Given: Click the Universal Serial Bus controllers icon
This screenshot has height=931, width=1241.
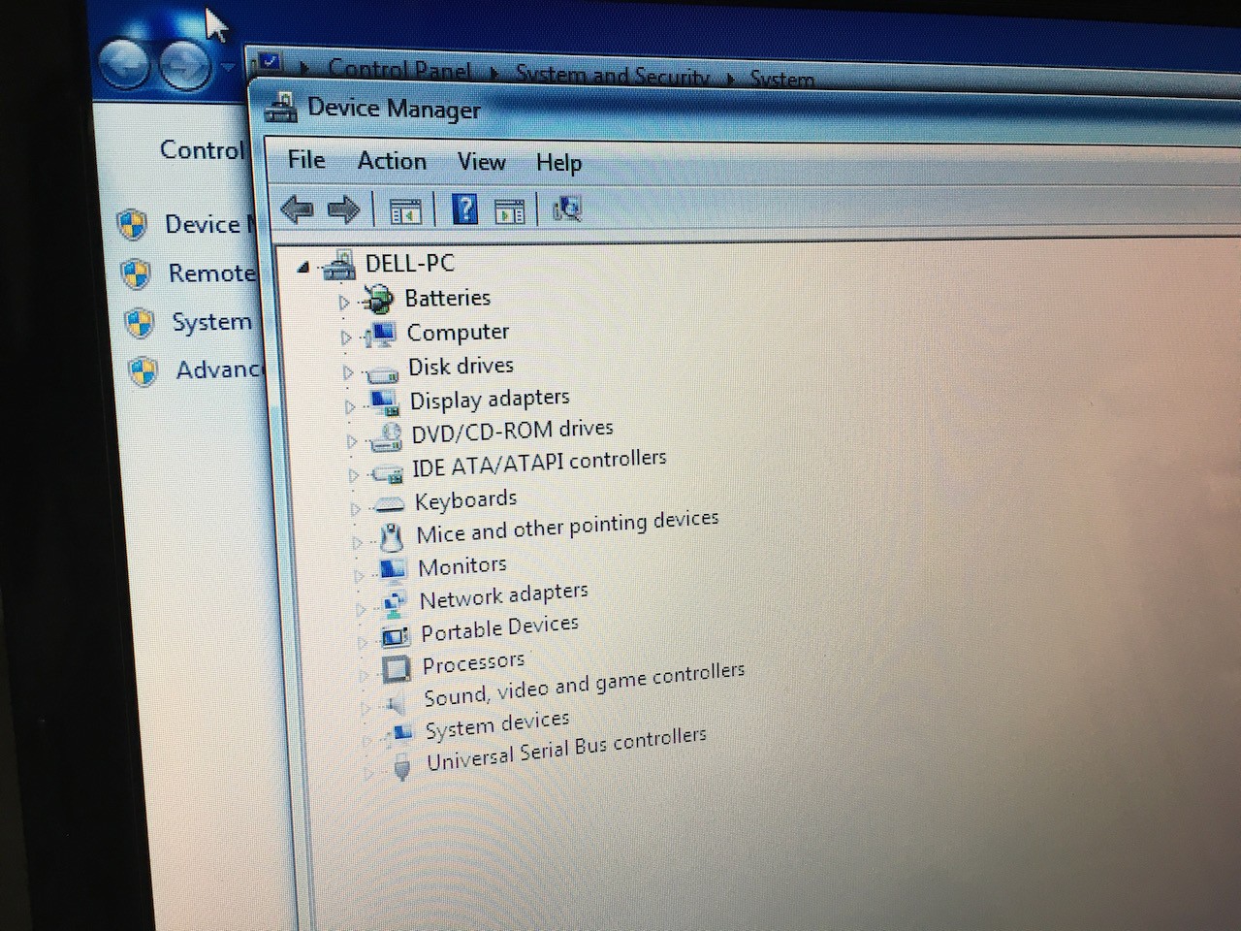Looking at the screenshot, I should [402, 768].
